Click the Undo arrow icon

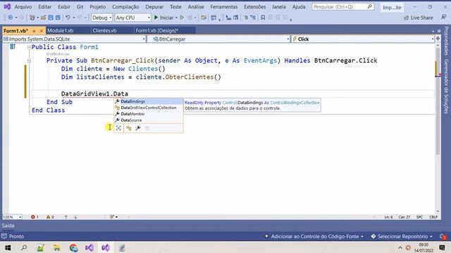point(68,18)
